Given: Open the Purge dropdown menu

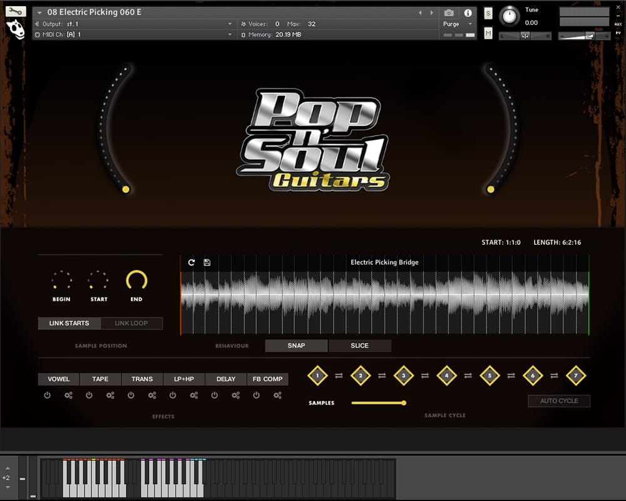Looking at the screenshot, I should tap(456, 24).
